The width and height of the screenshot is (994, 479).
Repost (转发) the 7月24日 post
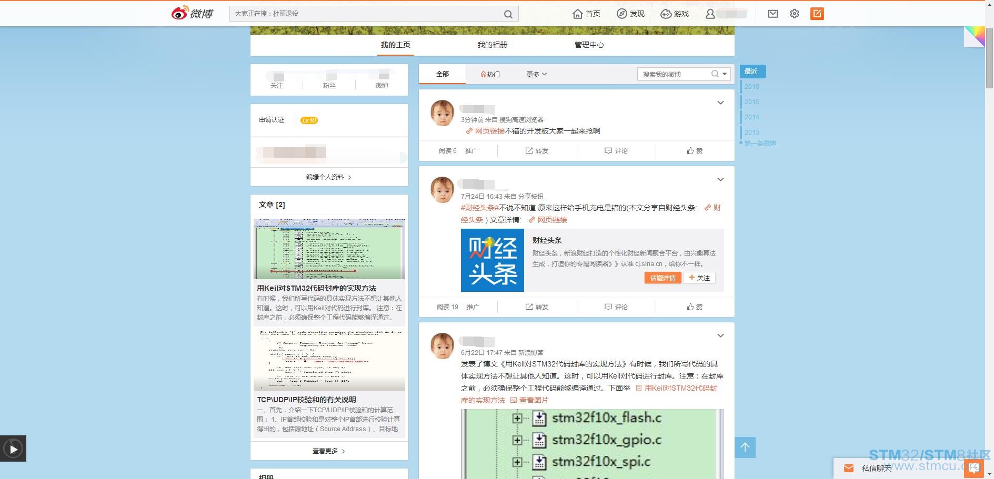[x=537, y=307]
